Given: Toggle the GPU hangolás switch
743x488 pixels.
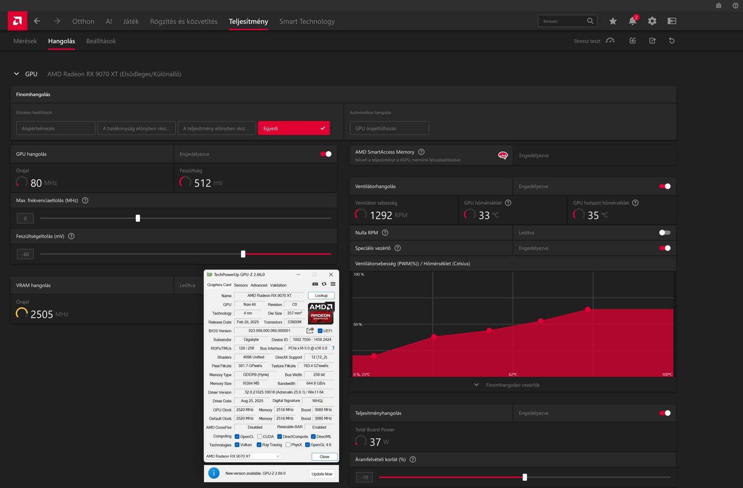Looking at the screenshot, I should click(326, 154).
